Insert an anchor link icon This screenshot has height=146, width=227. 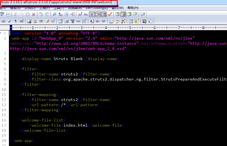[x=35, y=21]
